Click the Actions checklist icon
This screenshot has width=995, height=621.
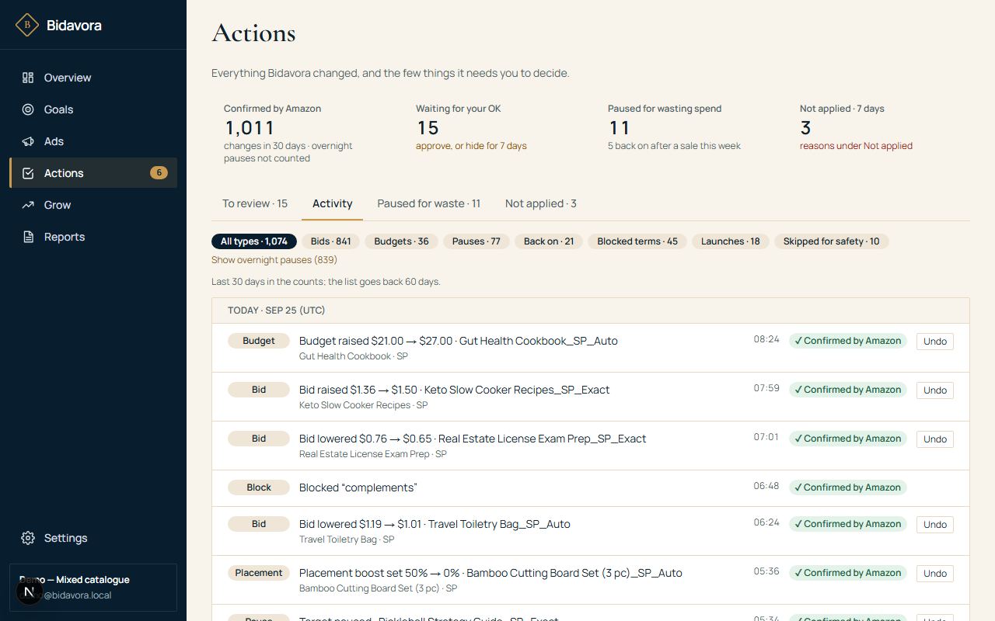[28, 173]
